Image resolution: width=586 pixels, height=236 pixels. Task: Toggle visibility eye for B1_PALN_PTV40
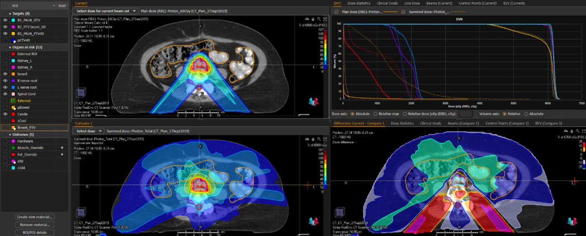pos(5,33)
